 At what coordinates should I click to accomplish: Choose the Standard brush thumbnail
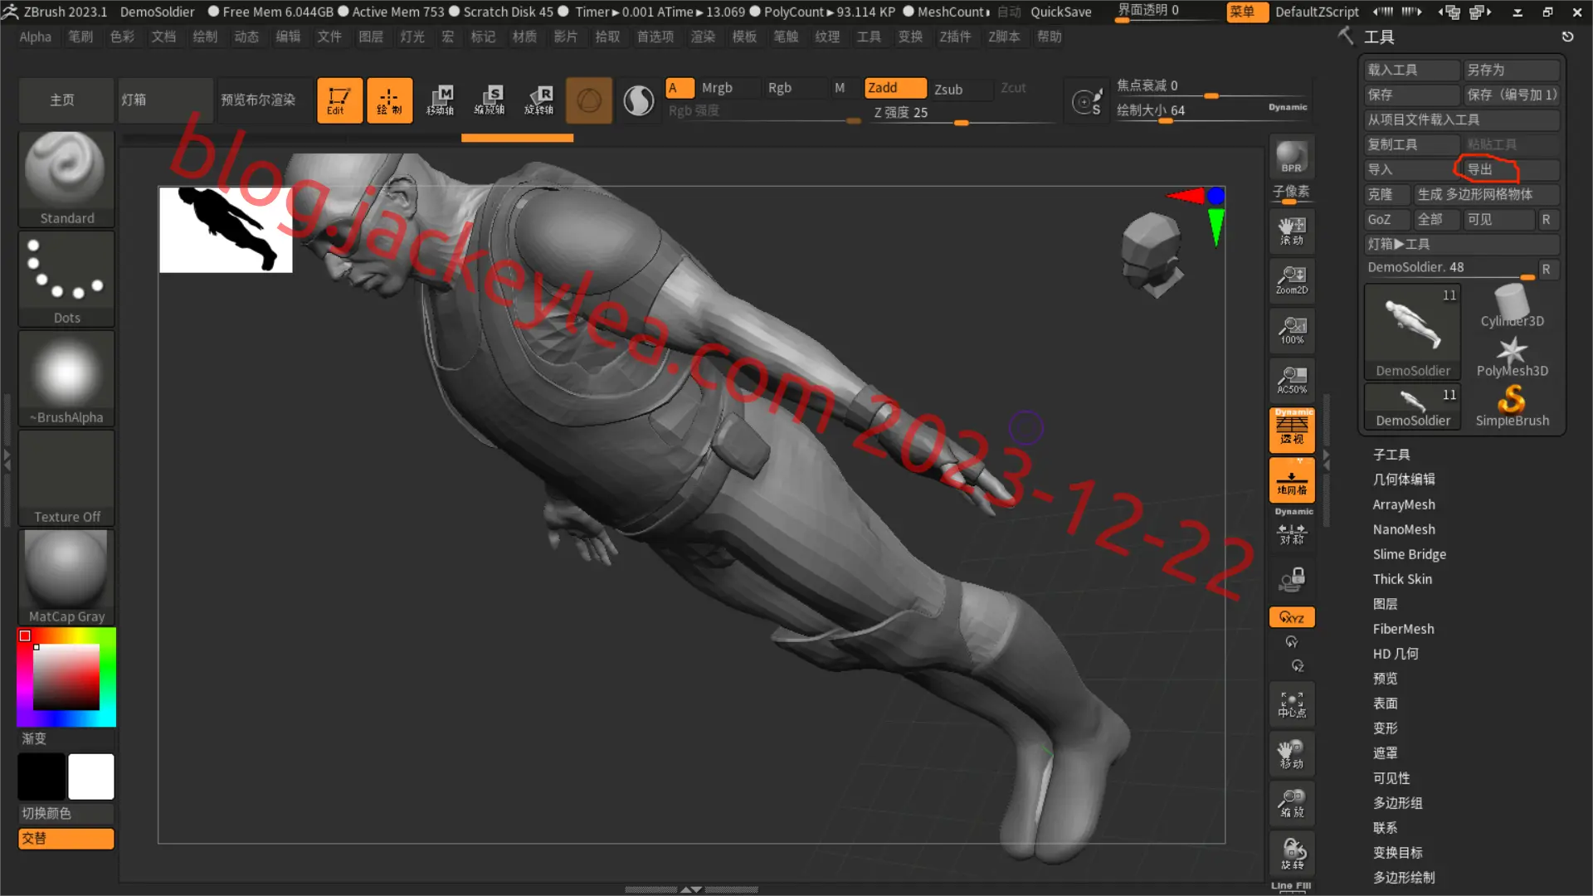click(66, 178)
